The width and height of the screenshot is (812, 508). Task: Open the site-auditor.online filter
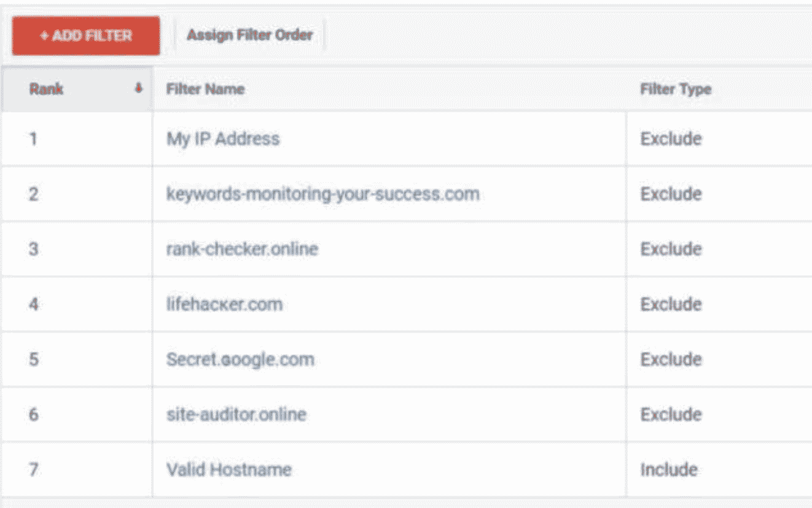click(x=236, y=415)
